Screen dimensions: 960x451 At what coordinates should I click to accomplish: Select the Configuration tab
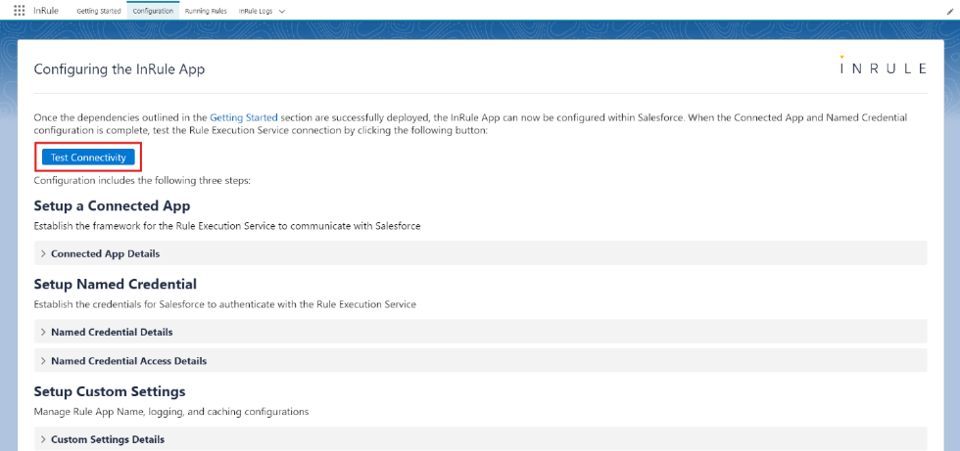(153, 11)
